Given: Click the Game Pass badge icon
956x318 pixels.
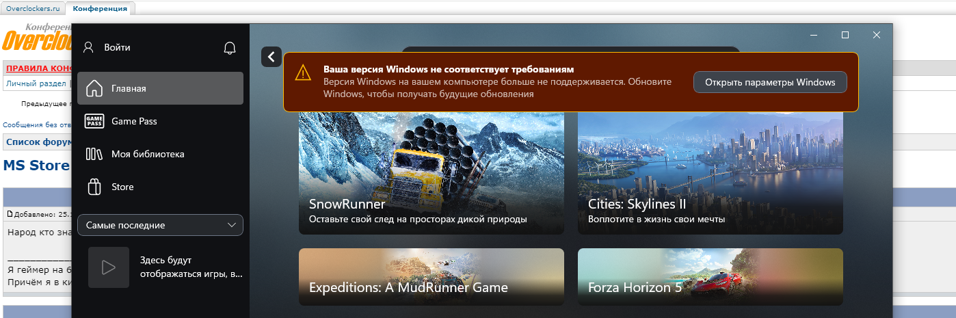Looking at the screenshot, I should 94,121.
